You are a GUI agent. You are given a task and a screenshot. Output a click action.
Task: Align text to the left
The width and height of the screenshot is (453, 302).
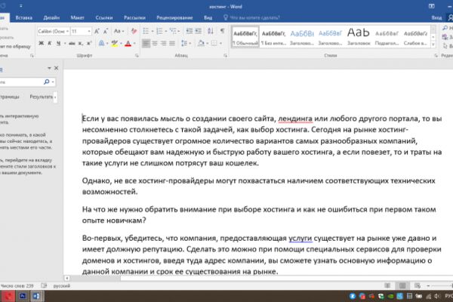146,43
